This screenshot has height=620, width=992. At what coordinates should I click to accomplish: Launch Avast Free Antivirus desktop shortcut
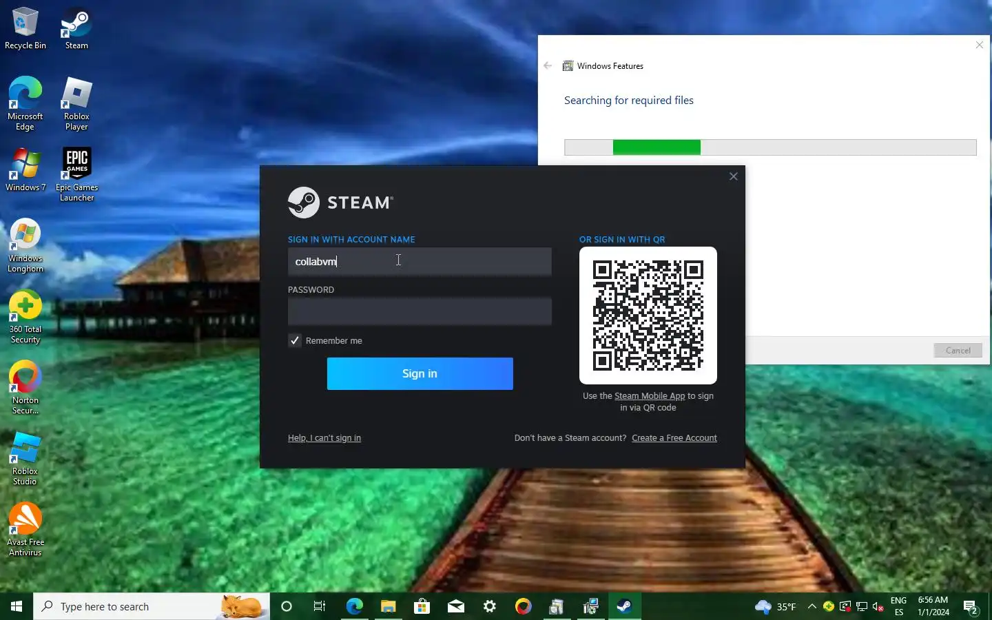point(25,530)
